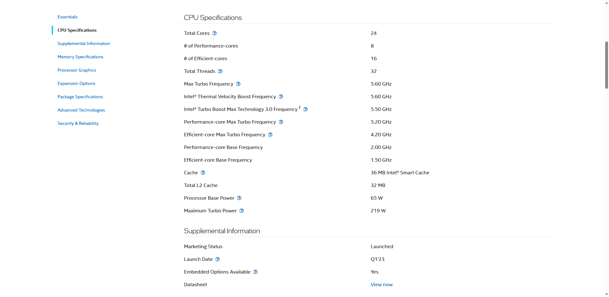Screen dimensions: 609x297
Task: Show info for Max Turbo Frequency
Action: (238, 84)
